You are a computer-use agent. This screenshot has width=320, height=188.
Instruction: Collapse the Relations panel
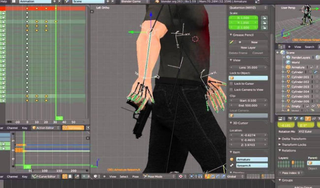click(x=280, y=151)
